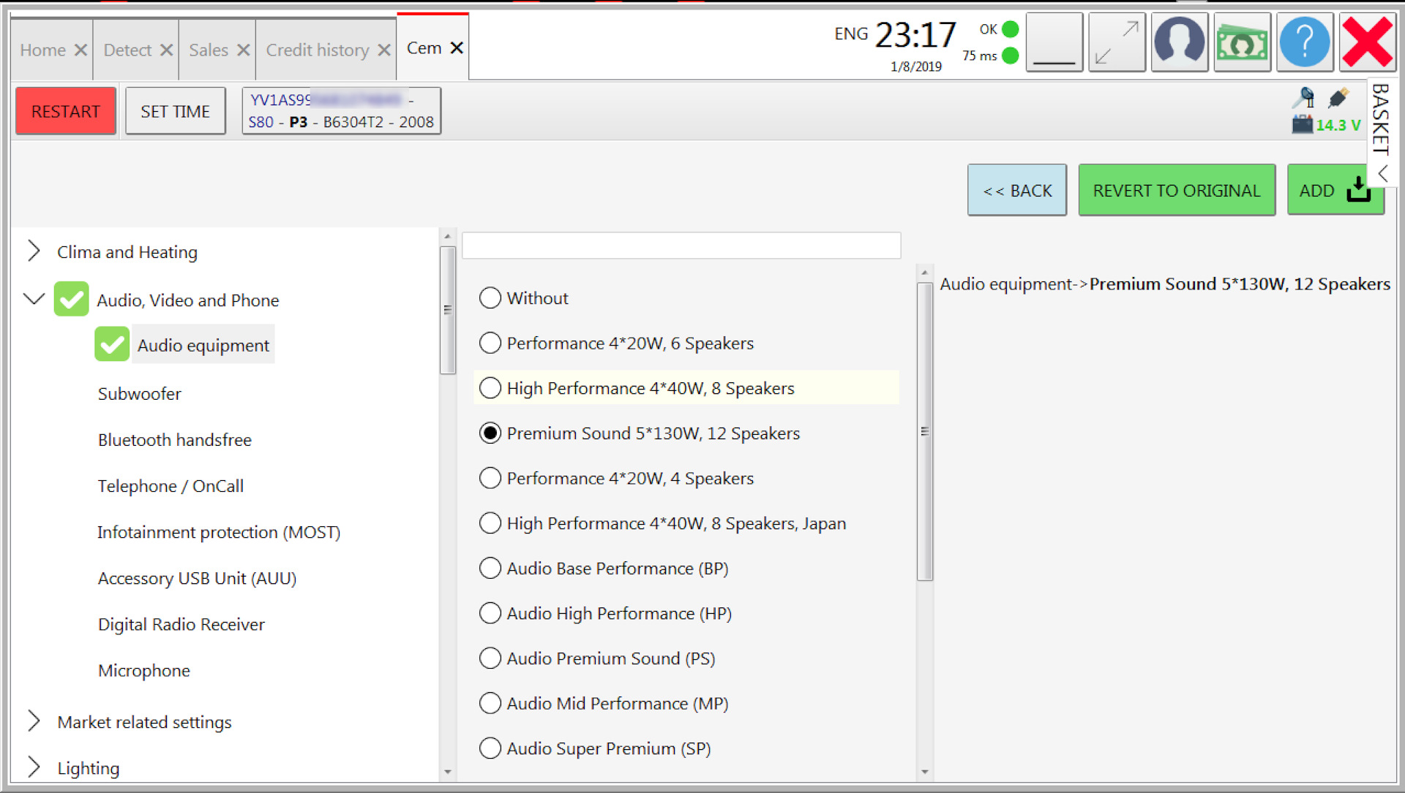Screen dimensions: 1405x793
Task: Click the USB cable connection icon
Action: point(1338,97)
